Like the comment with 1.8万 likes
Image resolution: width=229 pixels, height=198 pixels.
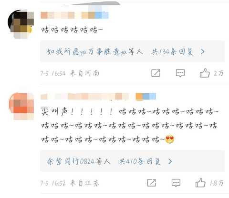[x=200, y=182]
